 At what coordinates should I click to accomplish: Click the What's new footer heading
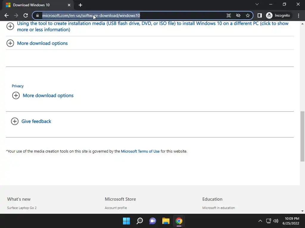click(x=19, y=199)
